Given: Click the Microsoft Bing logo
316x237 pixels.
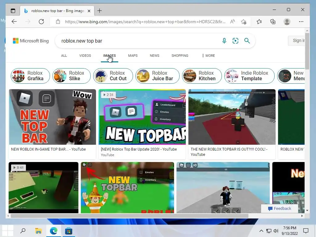Looking at the screenshot, I should [31, 41].
